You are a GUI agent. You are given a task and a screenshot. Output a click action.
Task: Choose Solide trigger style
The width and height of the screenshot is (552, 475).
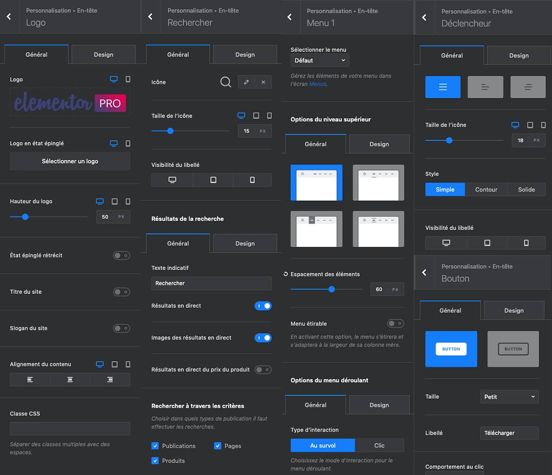[x=527, y=190]
